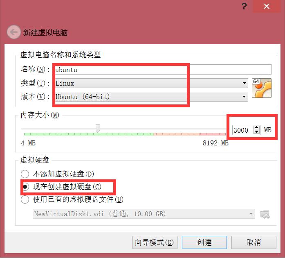Click the 向导模式 button
285x258 pixels.
point(155,242)
